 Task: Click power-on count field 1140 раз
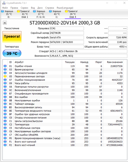coord(118,42)
